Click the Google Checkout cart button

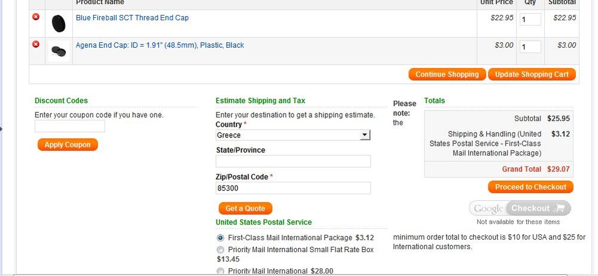(520, 208)
